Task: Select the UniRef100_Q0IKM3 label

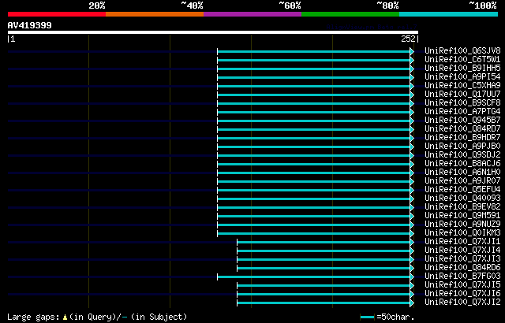Action: pos(462,233)
